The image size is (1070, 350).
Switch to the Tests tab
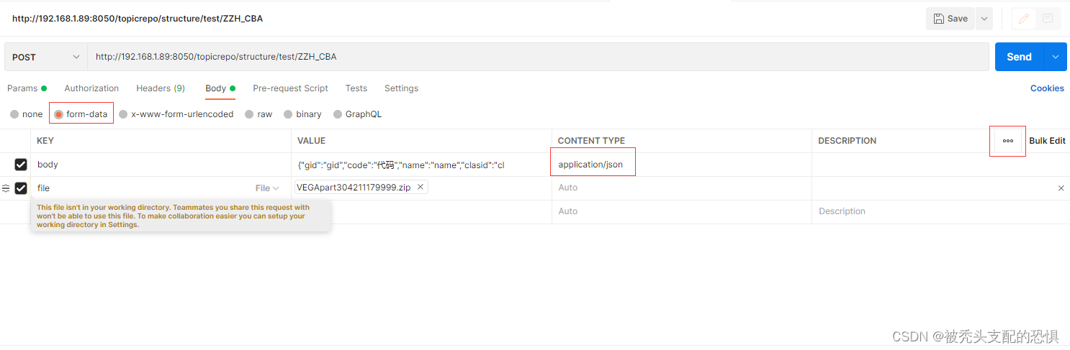(x=356, y=88)
